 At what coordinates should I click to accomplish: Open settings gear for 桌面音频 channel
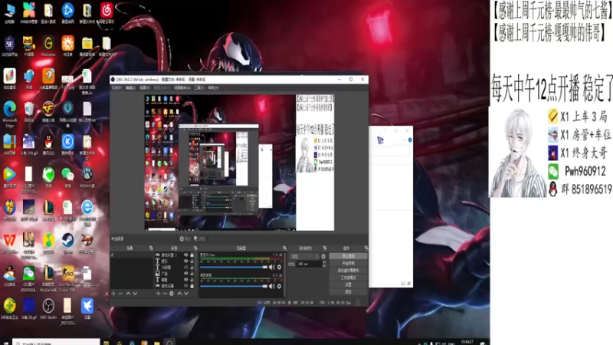click(x=279, y=286)
